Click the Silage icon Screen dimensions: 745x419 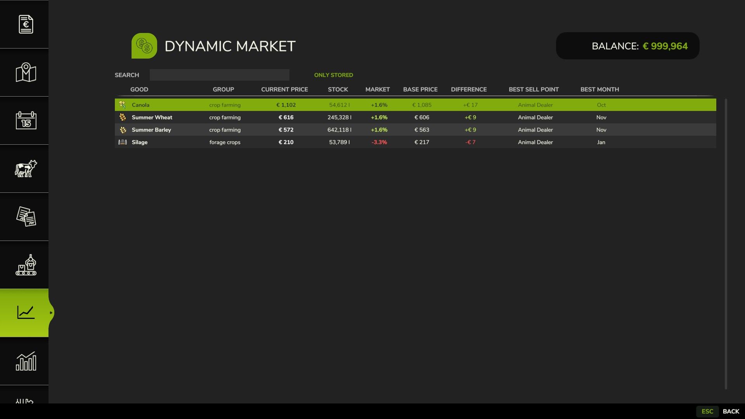123,142
